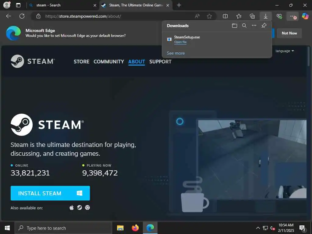The image size is (312, 234).
Task: Open the Edge profile avatar
Action: click(x=7, y=5)
